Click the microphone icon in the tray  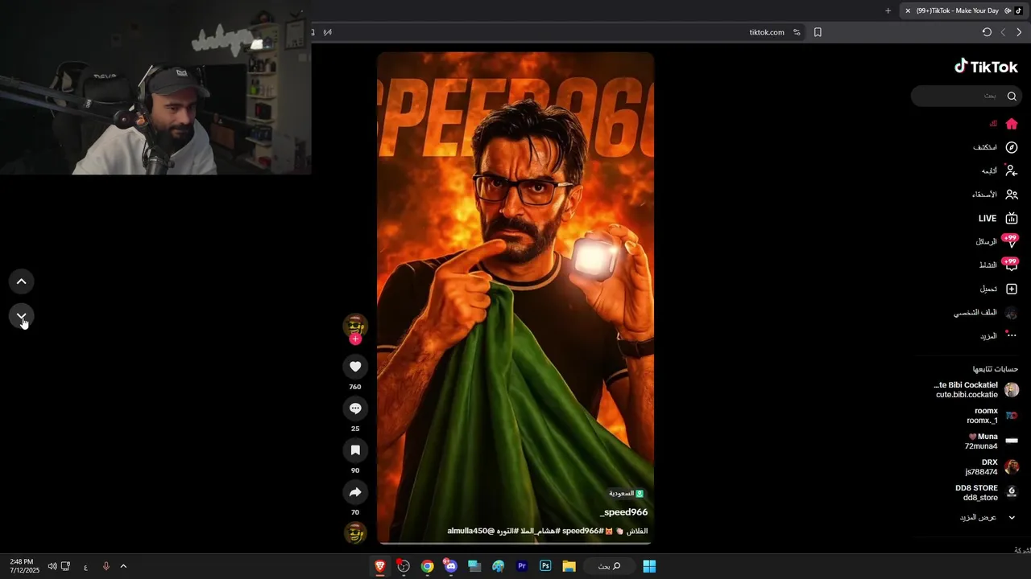[106, 566]
